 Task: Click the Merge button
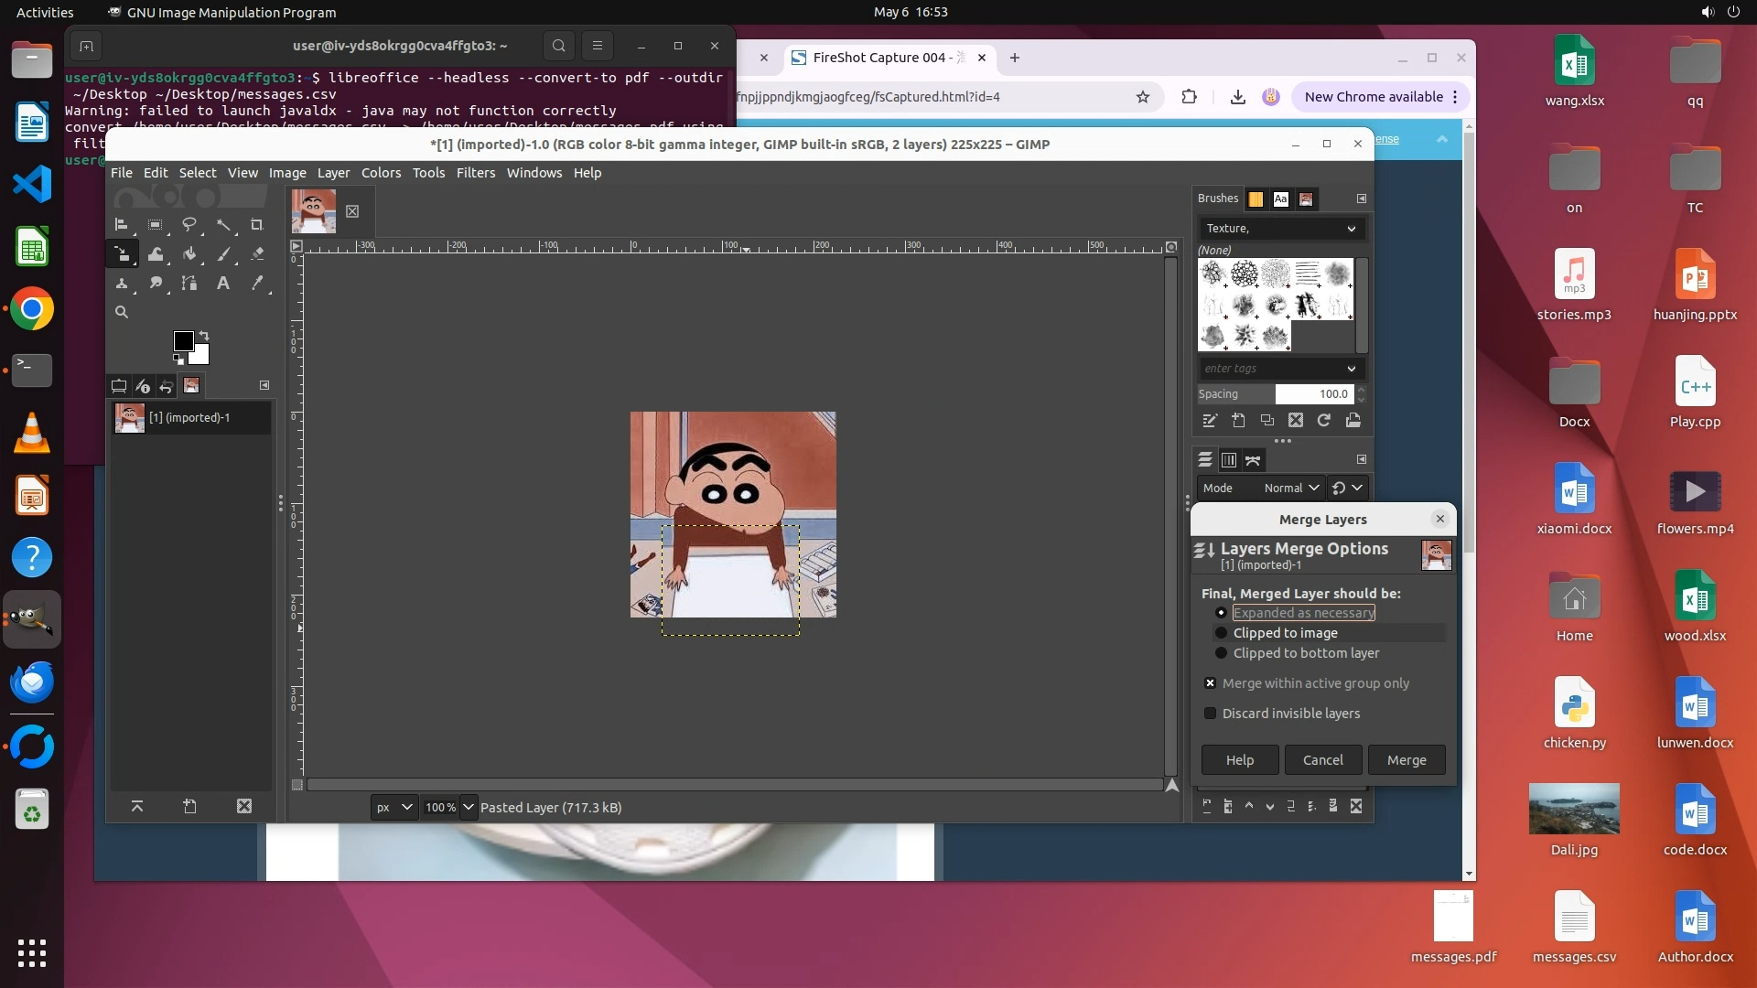click(x=1406, y=760)
